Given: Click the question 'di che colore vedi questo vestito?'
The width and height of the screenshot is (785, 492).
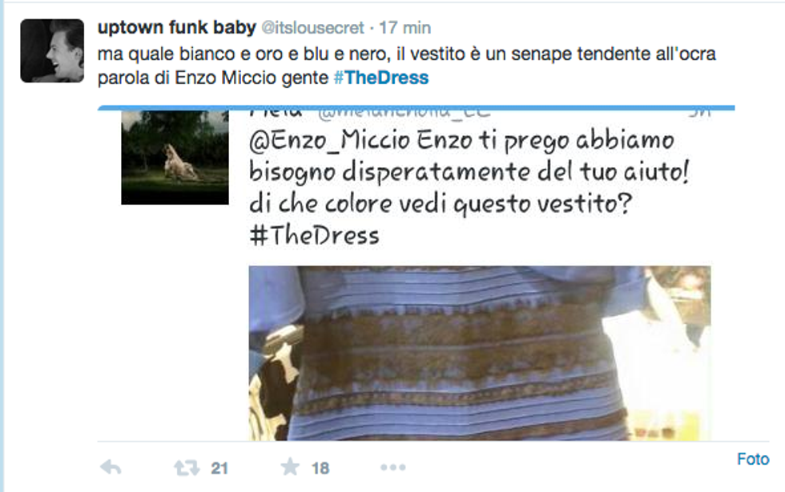Looking at the screenshot, I should tap(441, 204).
